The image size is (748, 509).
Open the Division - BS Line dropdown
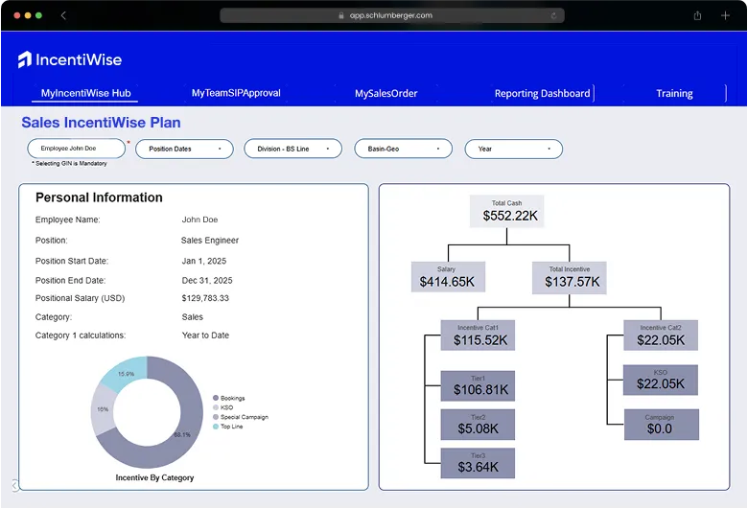292,149
